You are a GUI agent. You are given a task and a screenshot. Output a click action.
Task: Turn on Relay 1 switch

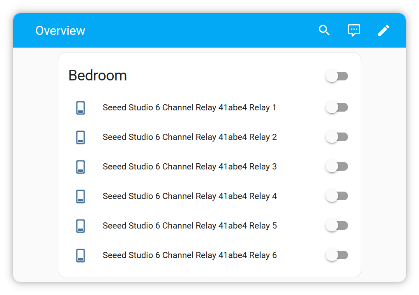point(337,107)
